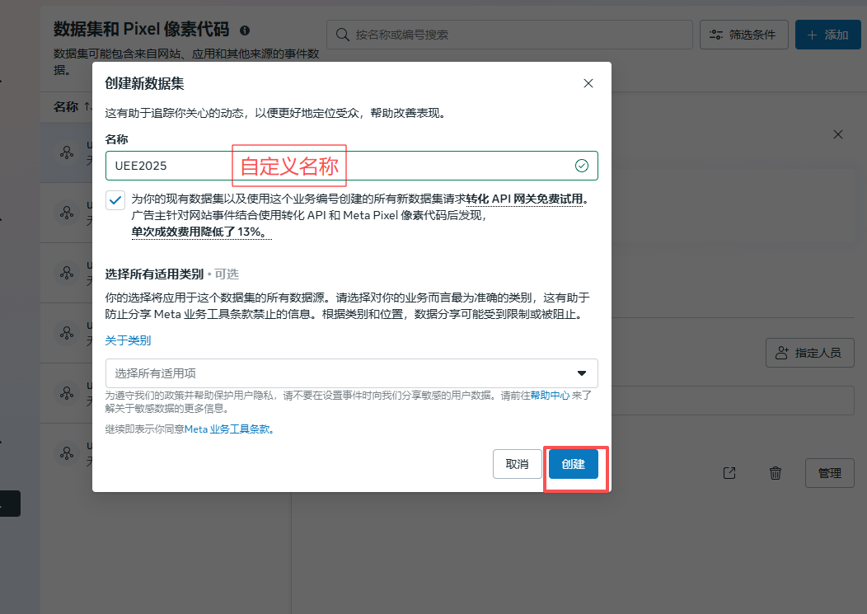Open the 关于类别 link

click(128, 340)
